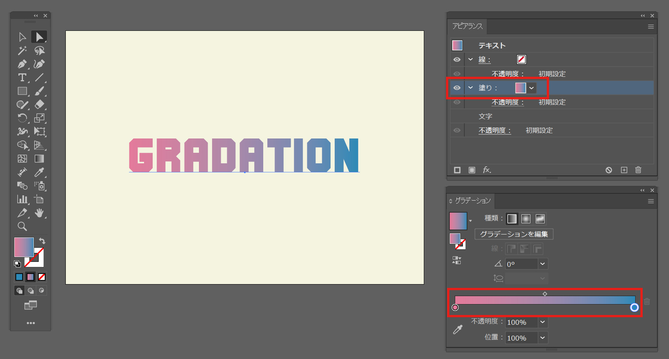
Task: Click the アピアランス panel tab
Action: point(467,26)
